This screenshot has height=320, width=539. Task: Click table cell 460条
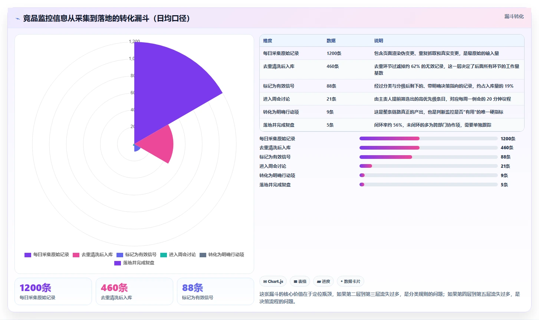click(333, 66)
